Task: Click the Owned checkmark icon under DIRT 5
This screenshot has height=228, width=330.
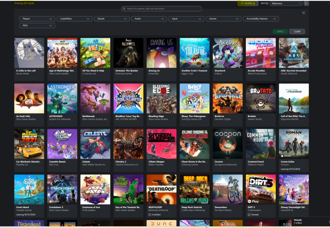Action: click(x=249, y=214)
